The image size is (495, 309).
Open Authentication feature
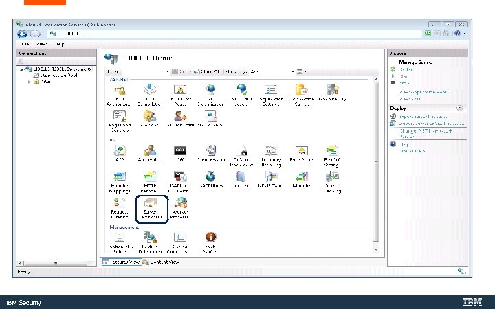click(150, 154)
